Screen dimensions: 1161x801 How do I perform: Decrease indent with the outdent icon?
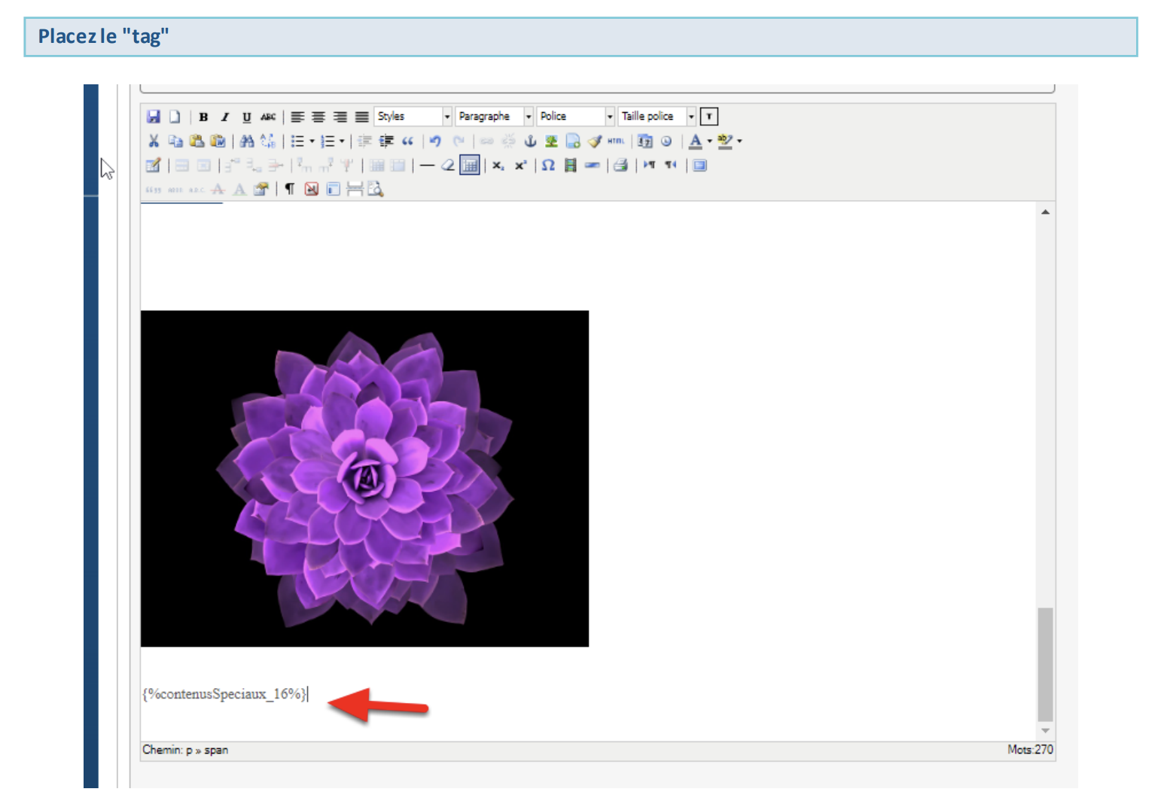click(364, 141)
